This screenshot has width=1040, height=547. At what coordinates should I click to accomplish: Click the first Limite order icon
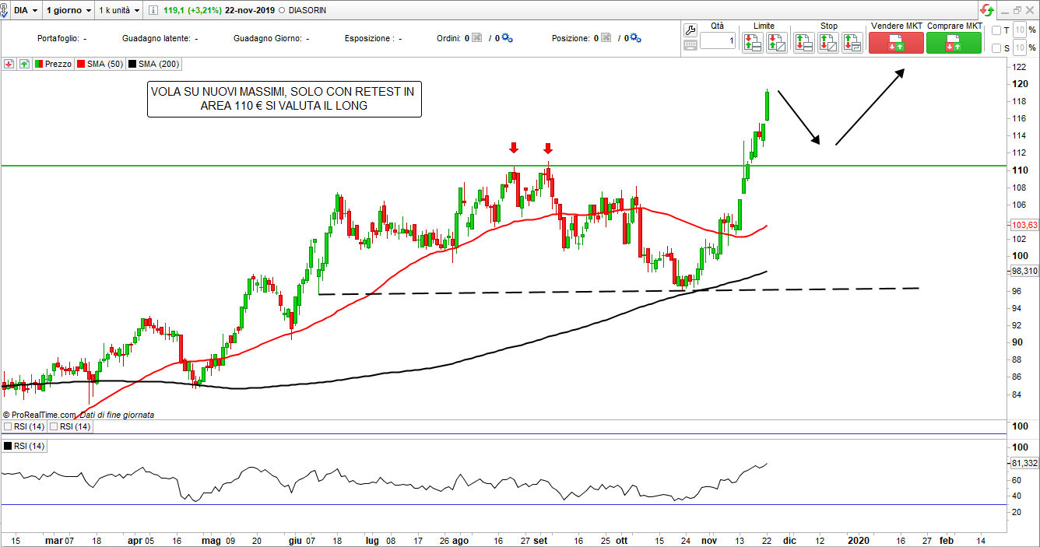click(x=752, y=42)
